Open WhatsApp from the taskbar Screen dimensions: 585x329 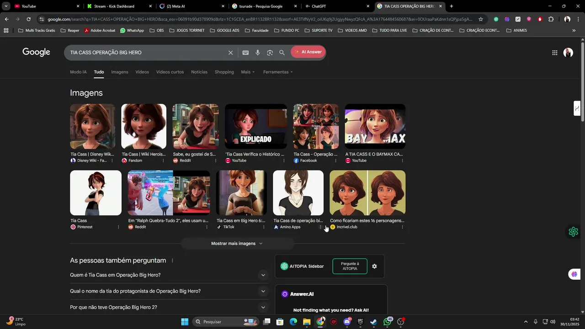(388, 322)
